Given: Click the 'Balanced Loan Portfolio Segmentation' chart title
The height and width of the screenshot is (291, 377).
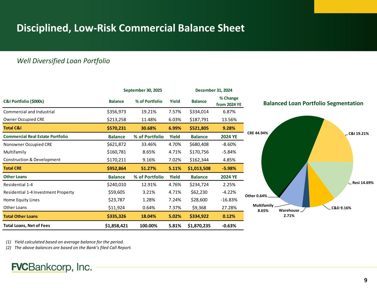Looking at the screenshot, I should coord(313,103).
